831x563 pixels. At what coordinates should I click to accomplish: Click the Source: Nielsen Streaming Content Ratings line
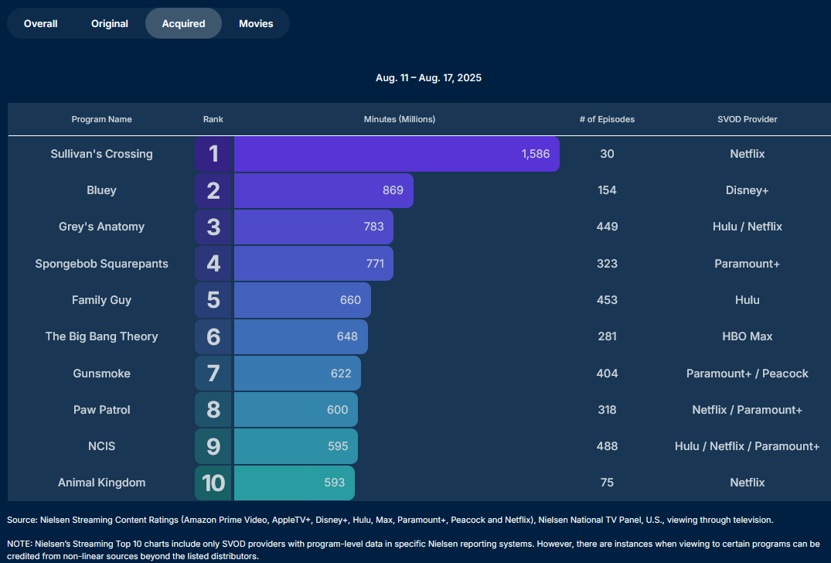pos(390,520)
